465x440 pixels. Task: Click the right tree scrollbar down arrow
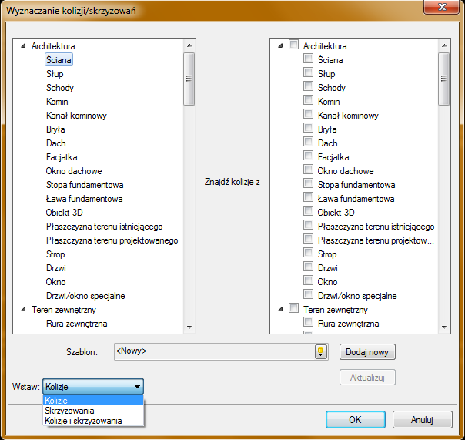tap(444, 327)
